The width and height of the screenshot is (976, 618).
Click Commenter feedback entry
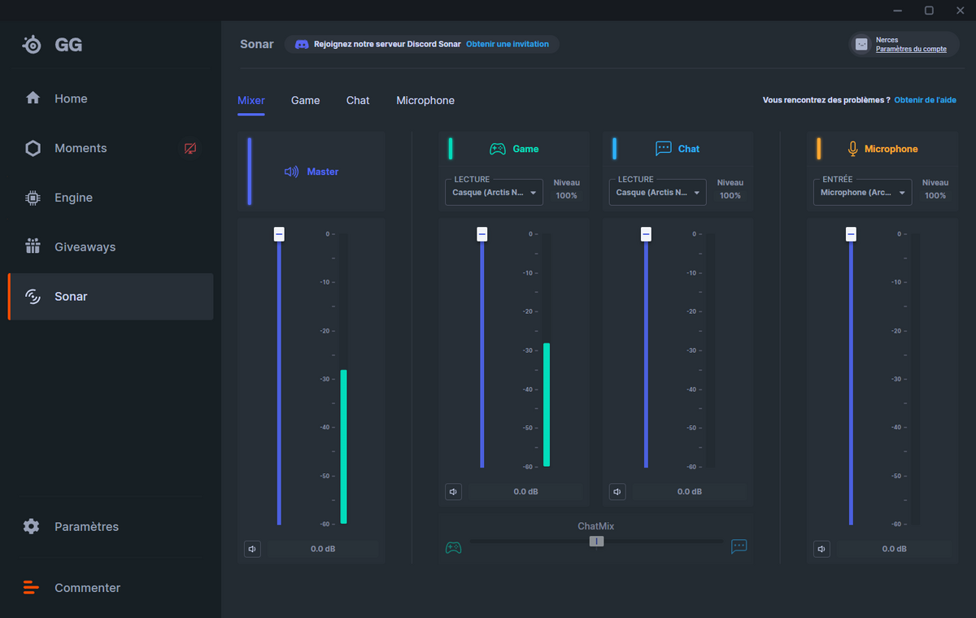[111, 587]
